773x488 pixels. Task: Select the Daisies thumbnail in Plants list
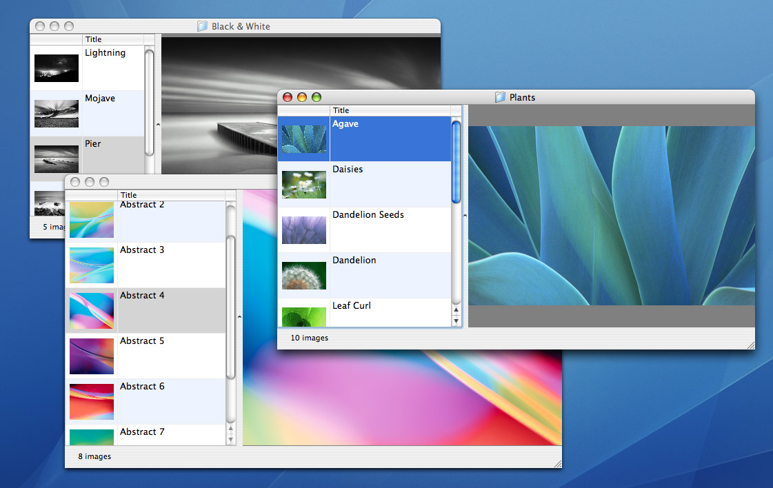pos(304,185)
